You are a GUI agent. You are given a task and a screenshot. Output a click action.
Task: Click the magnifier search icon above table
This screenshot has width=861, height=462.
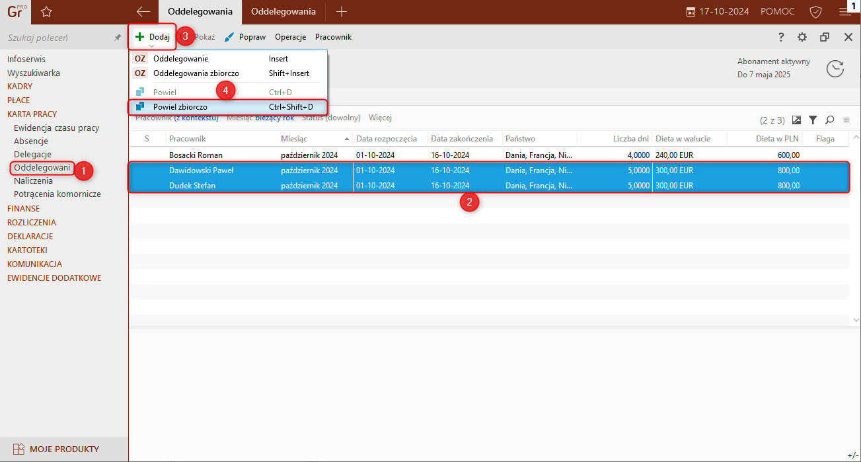[x=829, y=120]
